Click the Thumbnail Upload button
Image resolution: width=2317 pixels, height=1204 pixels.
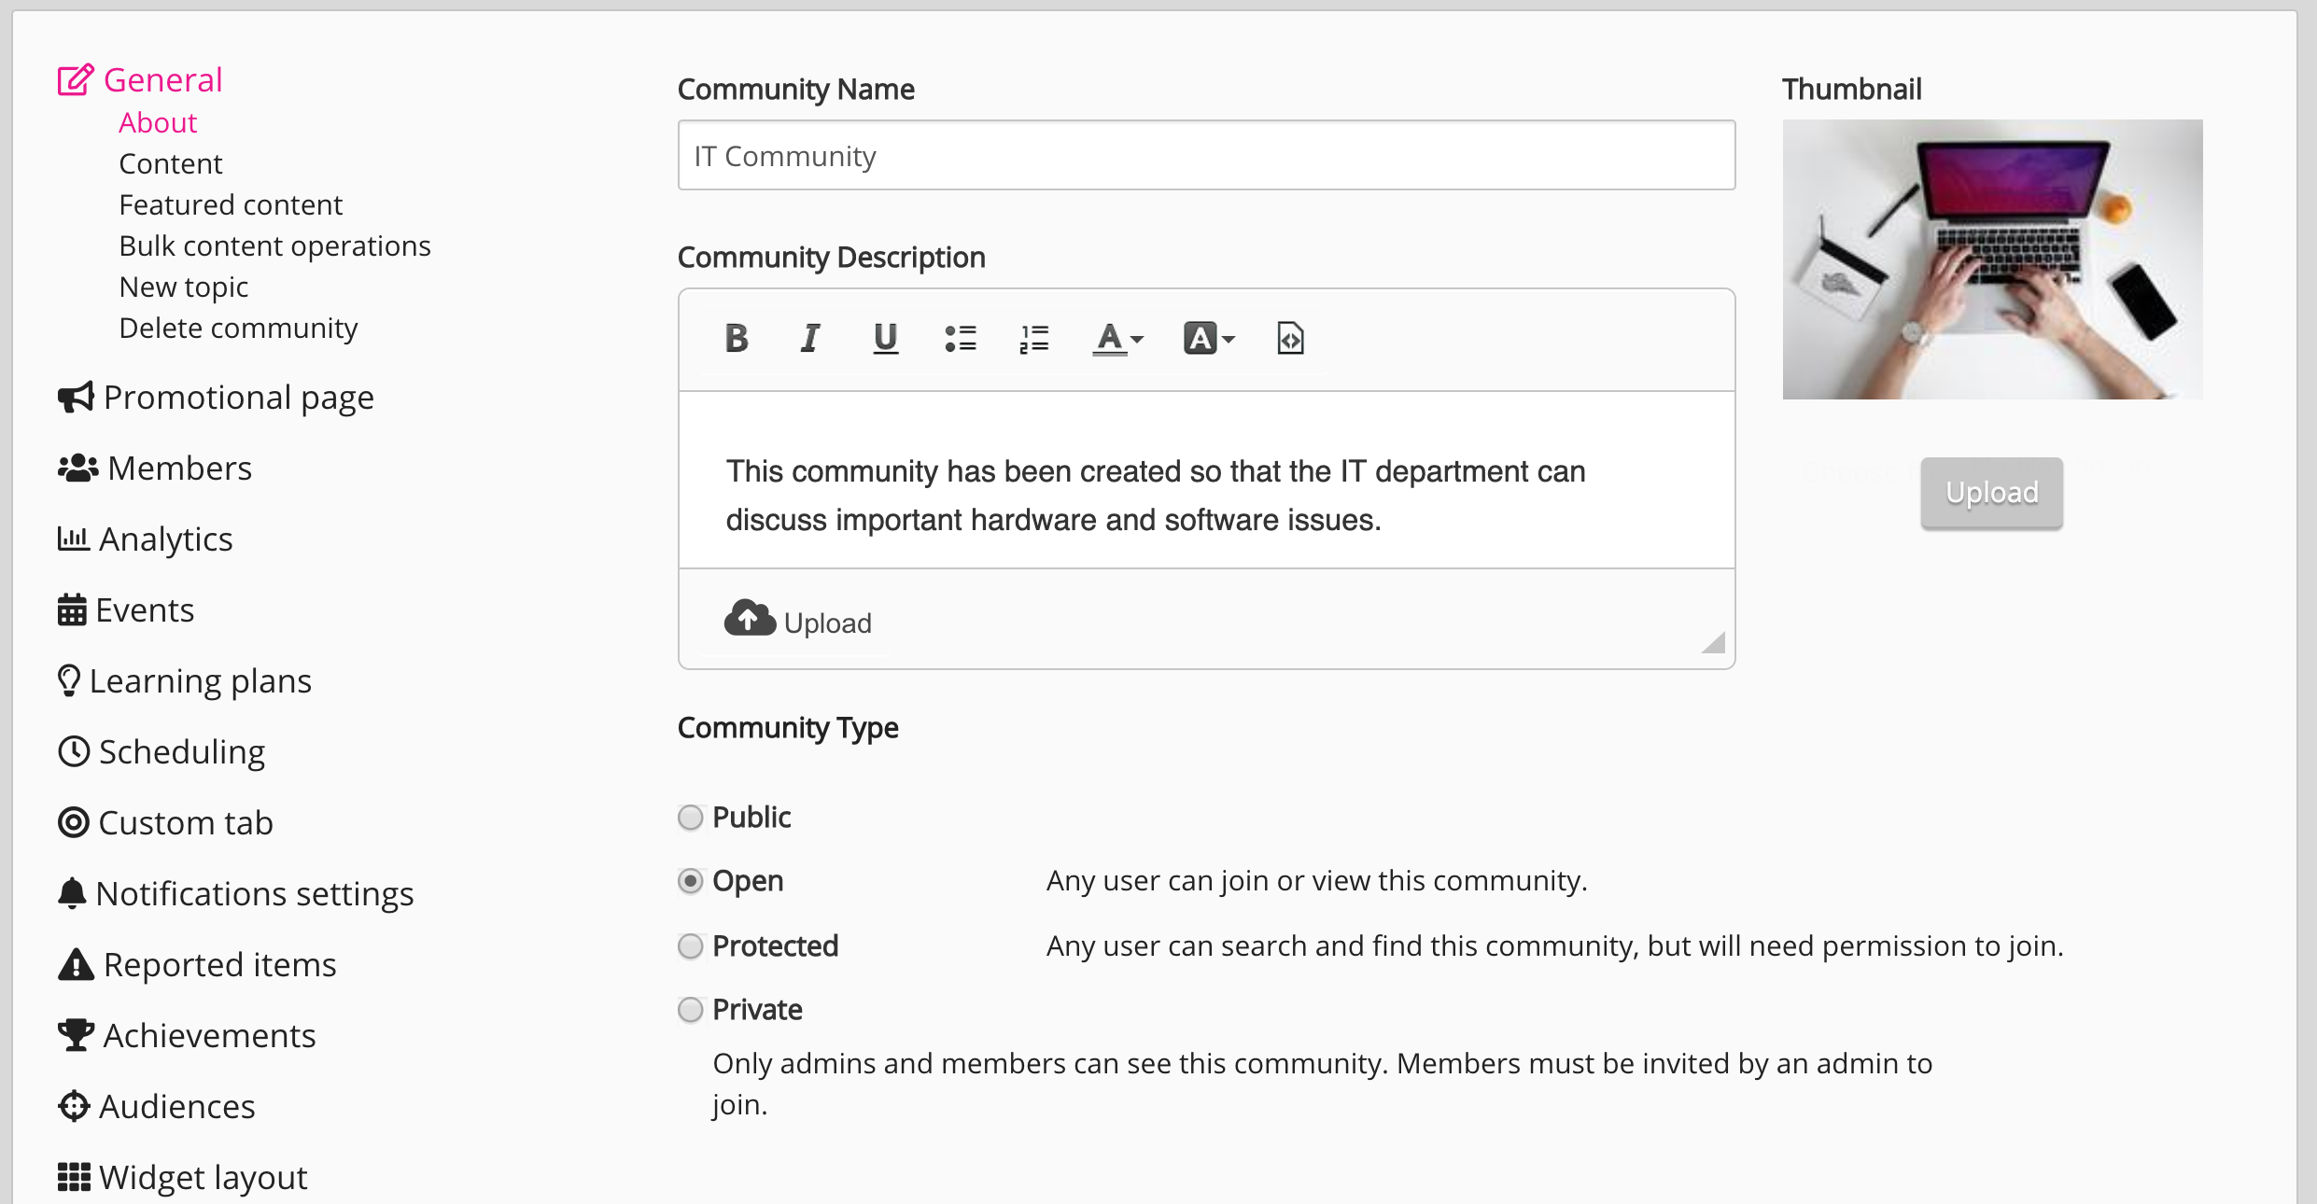1991,493
